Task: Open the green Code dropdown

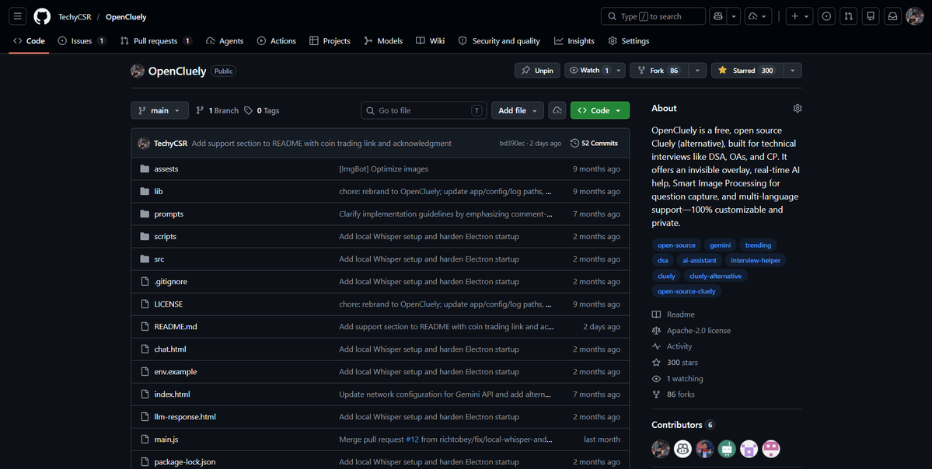Action: pyautogui.click(x=600, y=110)
